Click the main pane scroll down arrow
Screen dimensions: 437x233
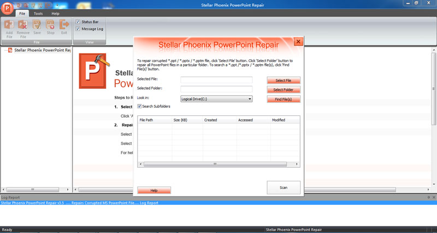tap(434, 185)
